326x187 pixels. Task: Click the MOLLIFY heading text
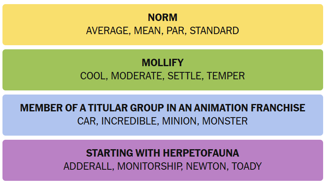(x=162, y=63)
